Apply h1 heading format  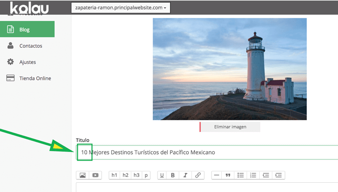[114, 175]
